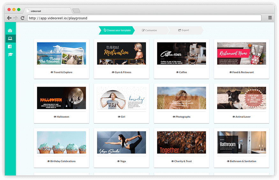Open the puppy Animal Lover thumbnail
Screen dimensions: 279x180
point(241,98)
